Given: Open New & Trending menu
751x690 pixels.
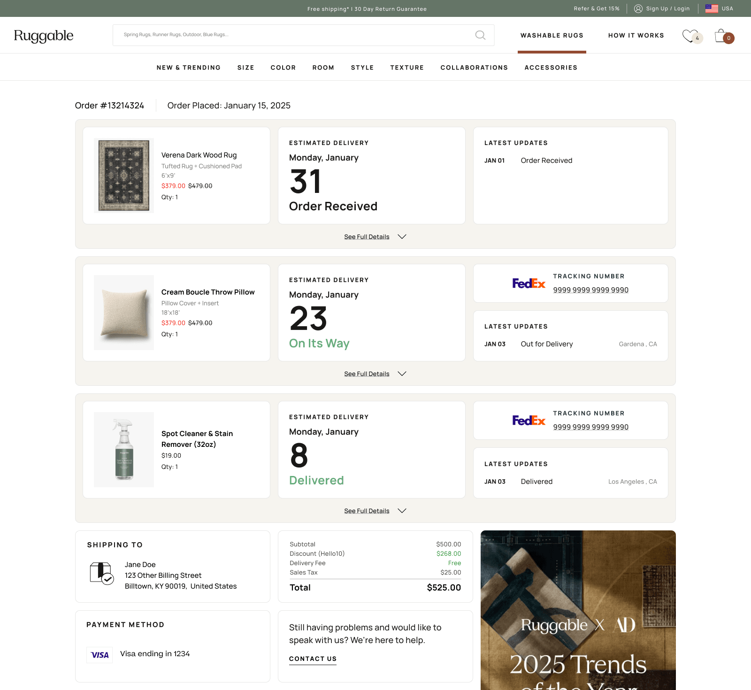Looking at the screenshot, I should coord(189,68).
